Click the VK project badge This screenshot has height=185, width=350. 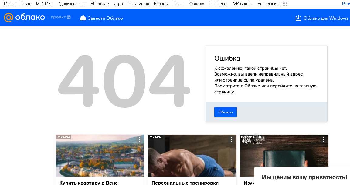(x=69, y=17)
